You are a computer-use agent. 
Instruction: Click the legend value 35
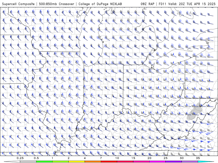point(198,158)
